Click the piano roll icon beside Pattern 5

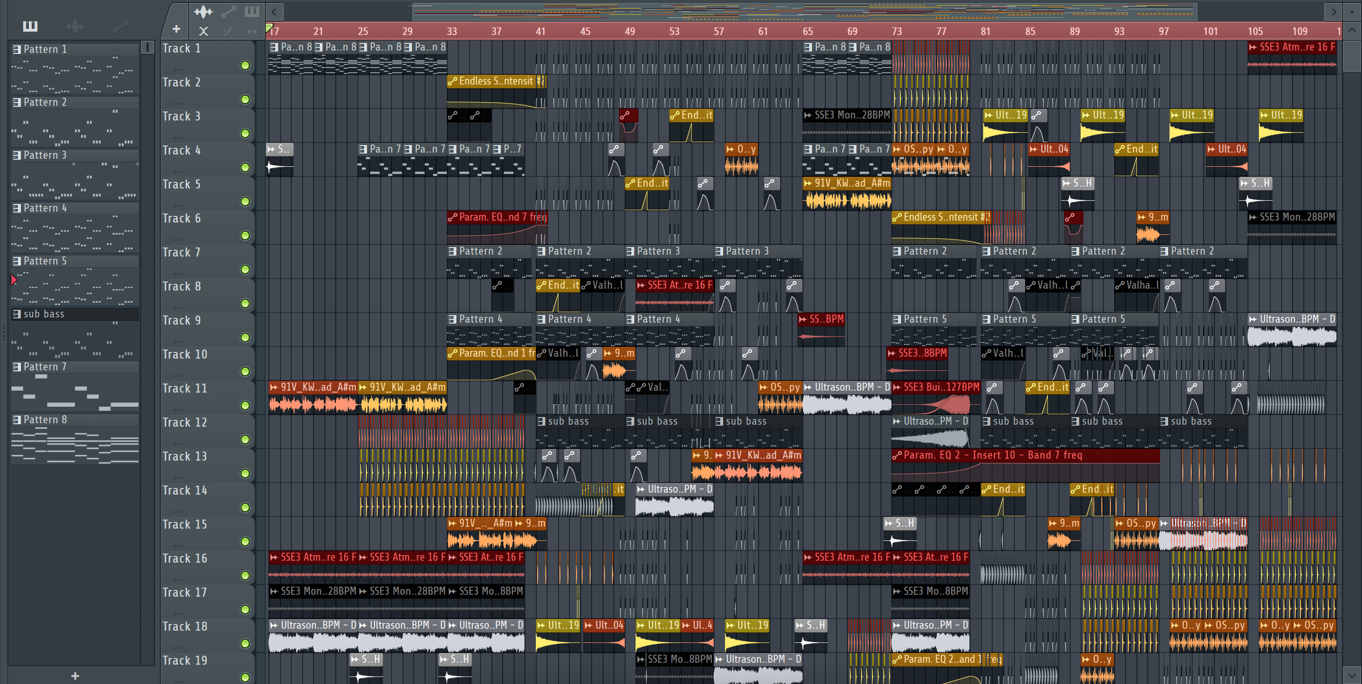coord(17,261)
